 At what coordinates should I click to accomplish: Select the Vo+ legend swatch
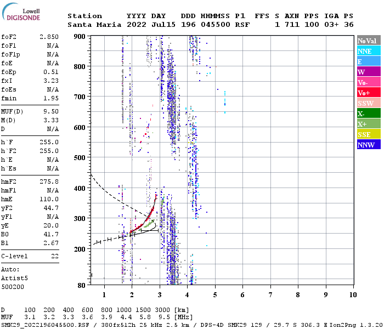click(x=369, y=93)
